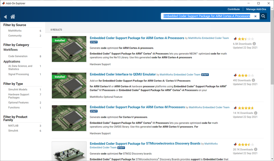The height and width of the screenshot is (161, 274).
Task: Open Embedded Coder Interface to QEMU Emulator
Action: 123,74
